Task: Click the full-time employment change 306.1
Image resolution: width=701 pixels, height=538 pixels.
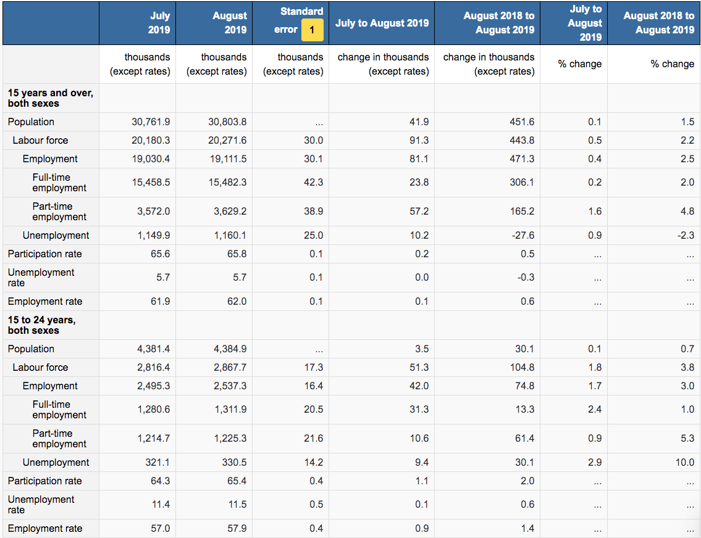Action: tap(522, 182)
